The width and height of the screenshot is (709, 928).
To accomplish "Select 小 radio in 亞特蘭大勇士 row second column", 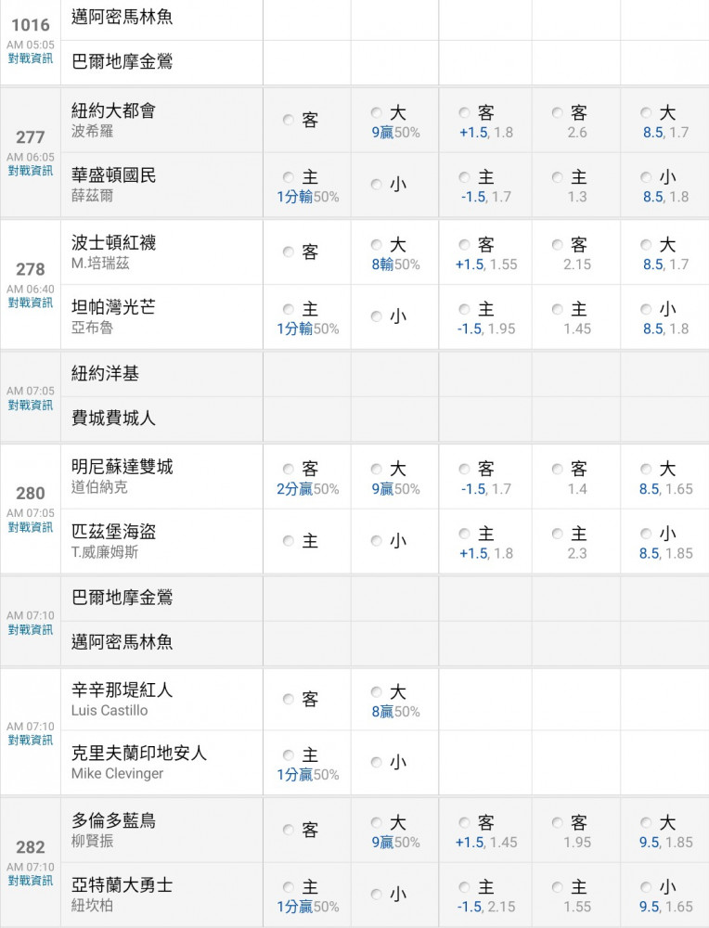I will click(377, 895).
